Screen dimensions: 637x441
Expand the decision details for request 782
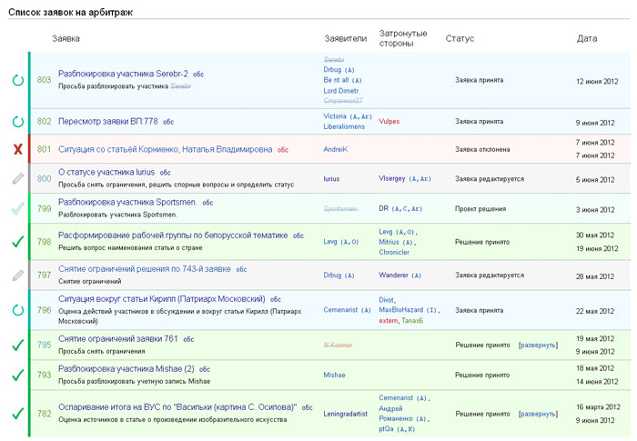point(538,414)
